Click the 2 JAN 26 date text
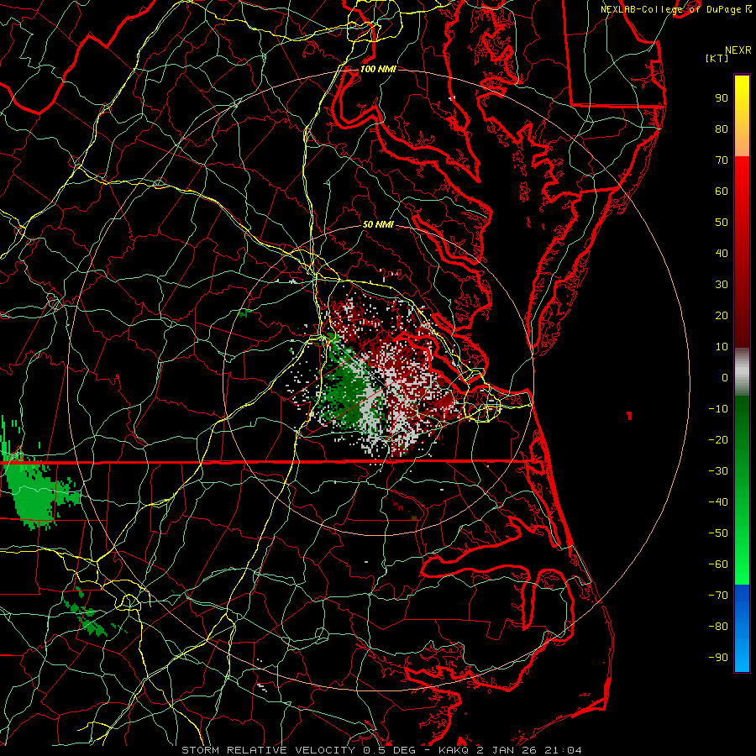Image resolution: width=756 pixels, height=756 pixels. [507, 750]
